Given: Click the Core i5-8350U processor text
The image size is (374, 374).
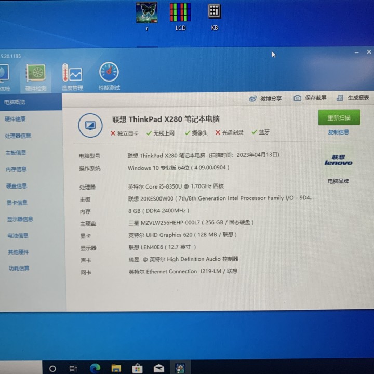Looking at the screenshot, I should 176,186.
